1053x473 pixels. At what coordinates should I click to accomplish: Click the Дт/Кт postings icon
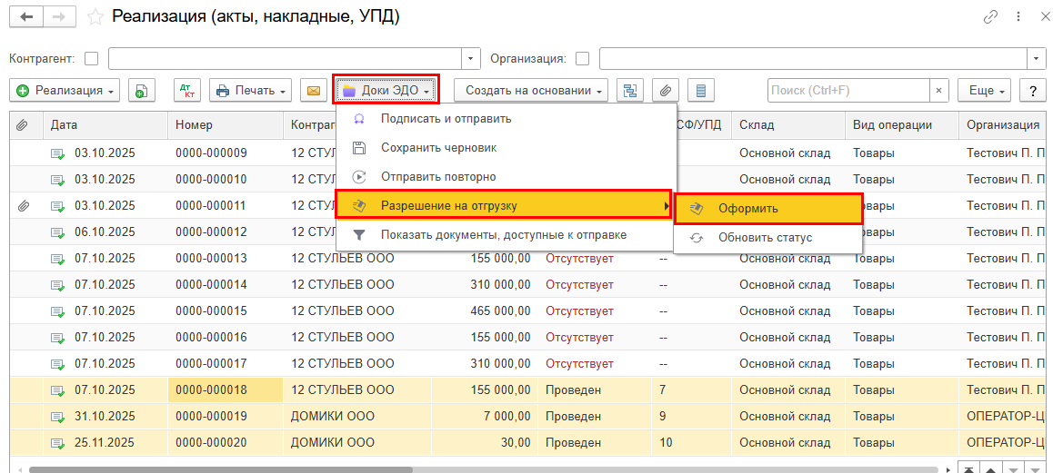(x=187, y=91)
